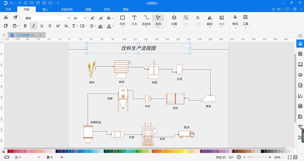Screen dimensions: 304x161
Task: Click the + to add a new page
Action: pos(62,157)
